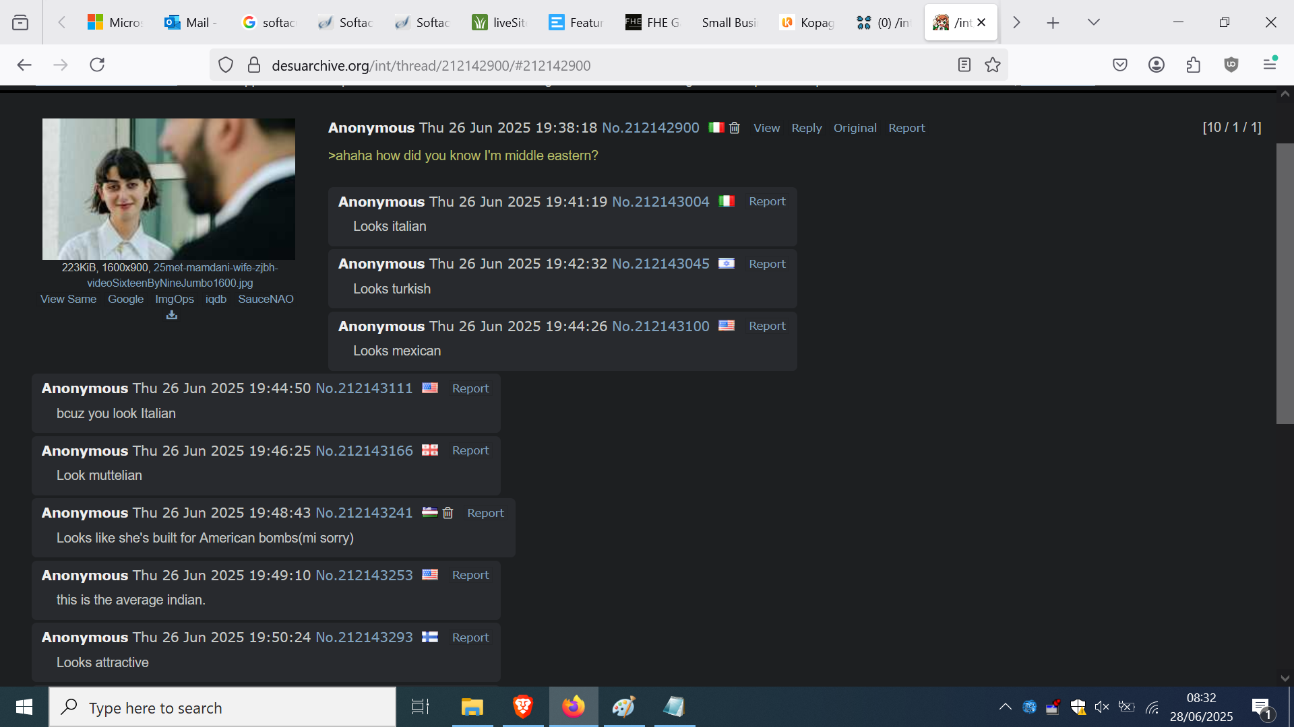Open Task View on the taskbar
Screen dimensions: 1294x727
[x=421, y=707]
